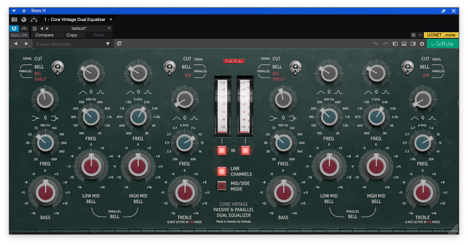Click the red core logo badge

(234, 61)
